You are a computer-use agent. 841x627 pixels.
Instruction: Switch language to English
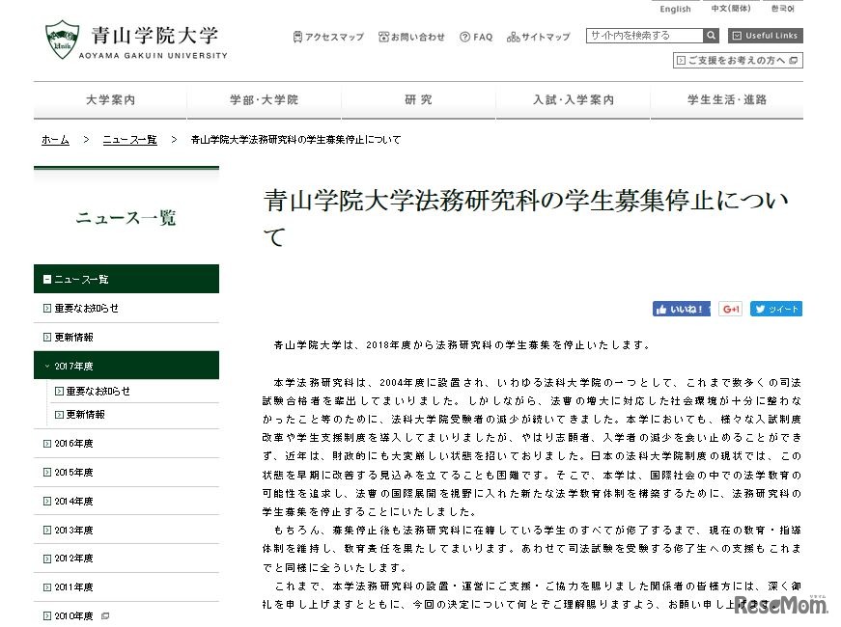675,8
